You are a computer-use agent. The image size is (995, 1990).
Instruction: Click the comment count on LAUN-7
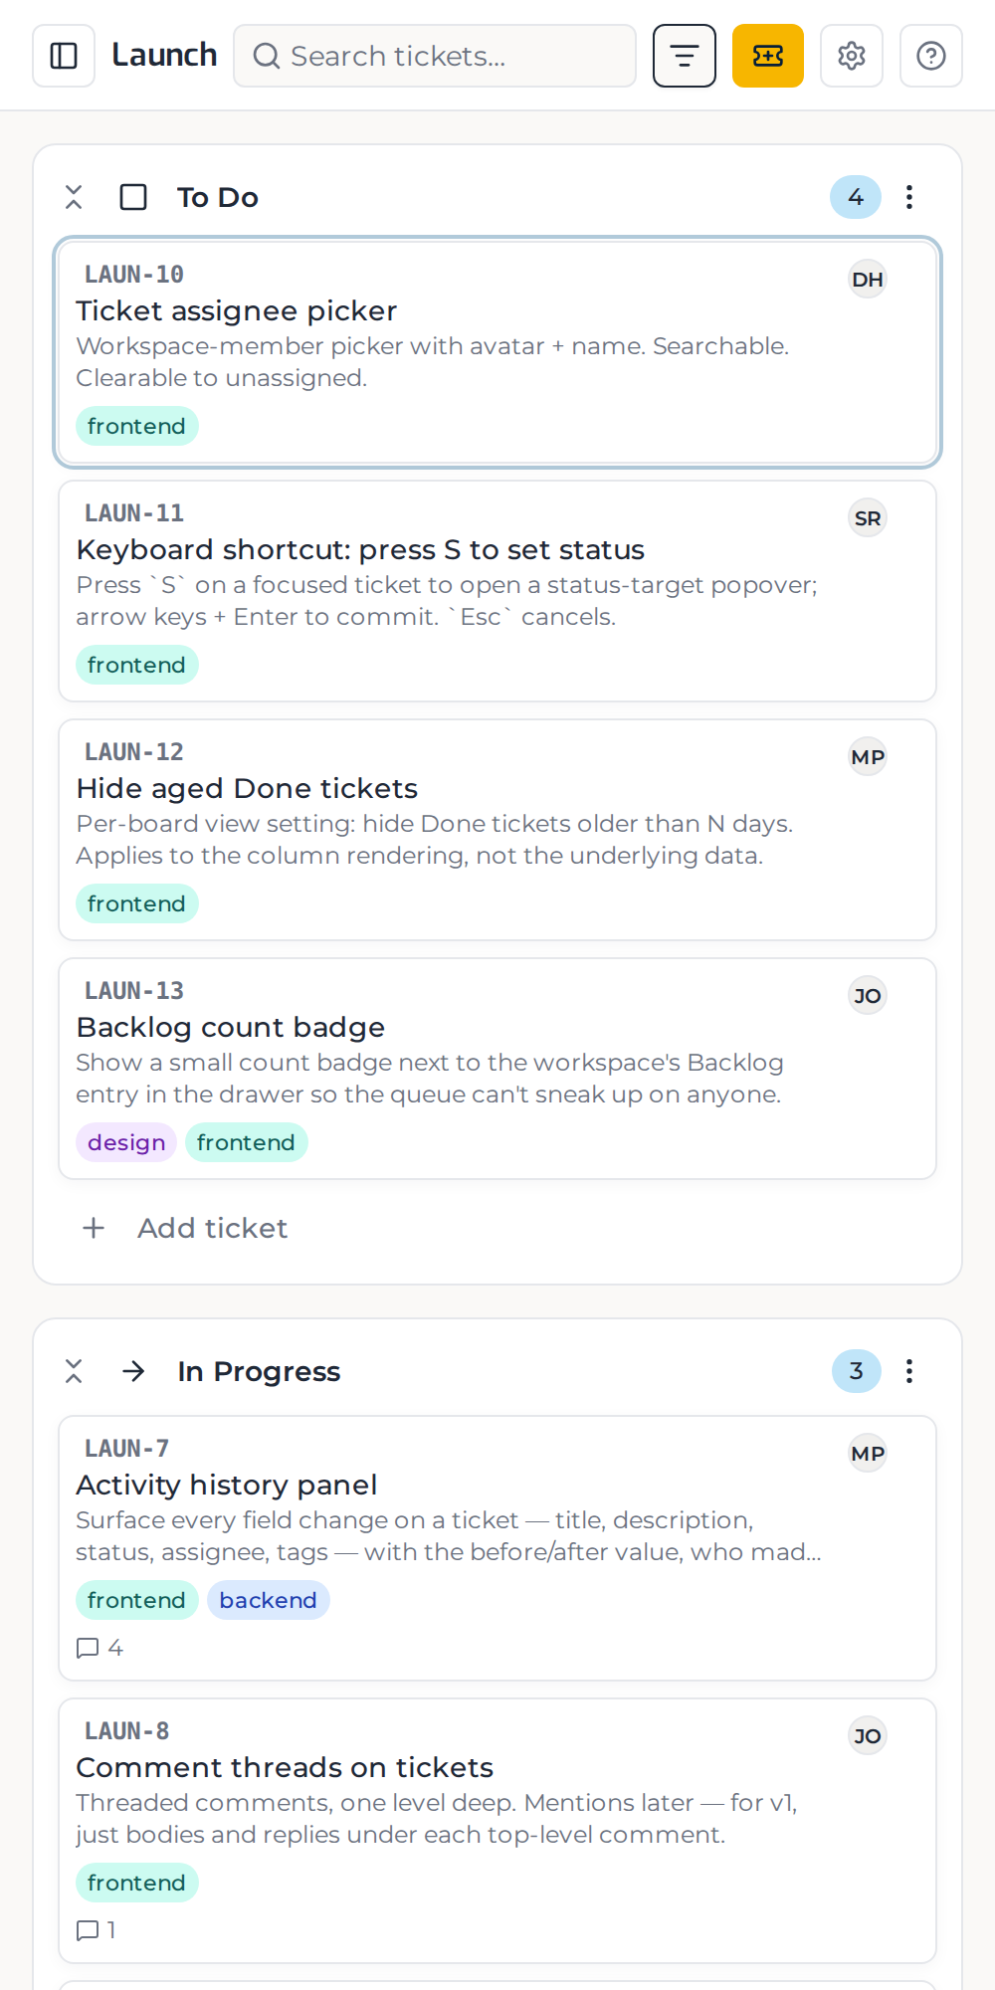point(99,1648)
